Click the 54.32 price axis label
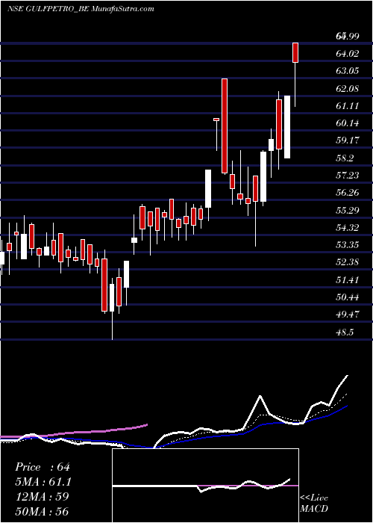The width and height of the screenshot is (373, 523). 348,227
